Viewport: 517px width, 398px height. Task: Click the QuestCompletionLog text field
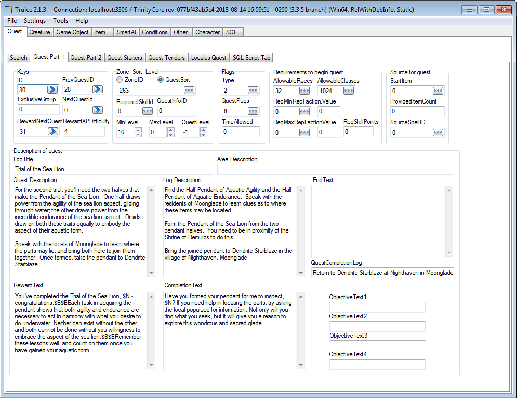tap(382, 273)
